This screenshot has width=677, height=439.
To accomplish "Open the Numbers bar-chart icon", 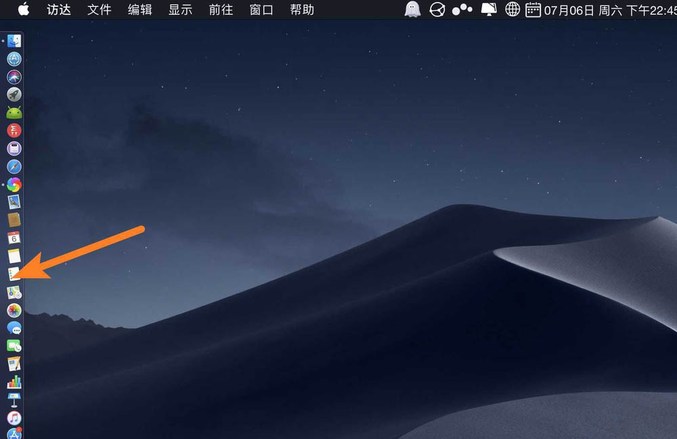I will tap(14, 382).
